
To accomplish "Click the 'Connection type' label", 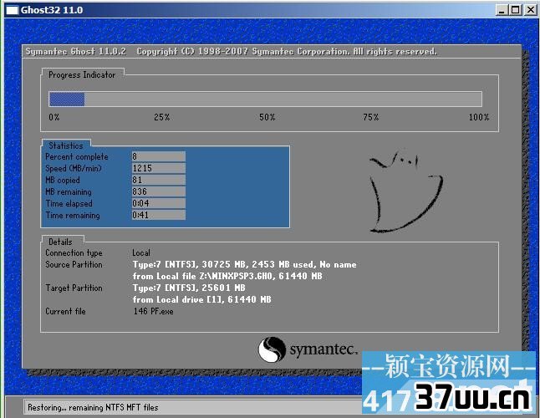I will (74, 252).
